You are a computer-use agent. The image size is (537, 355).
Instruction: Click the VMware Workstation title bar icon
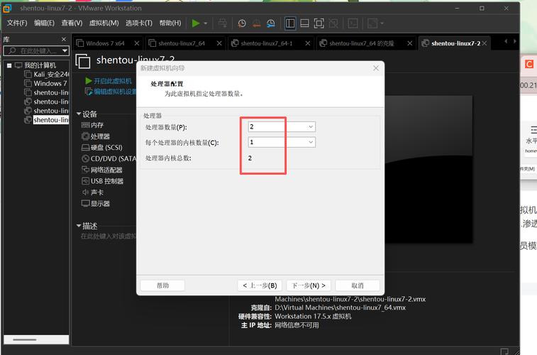8,8
